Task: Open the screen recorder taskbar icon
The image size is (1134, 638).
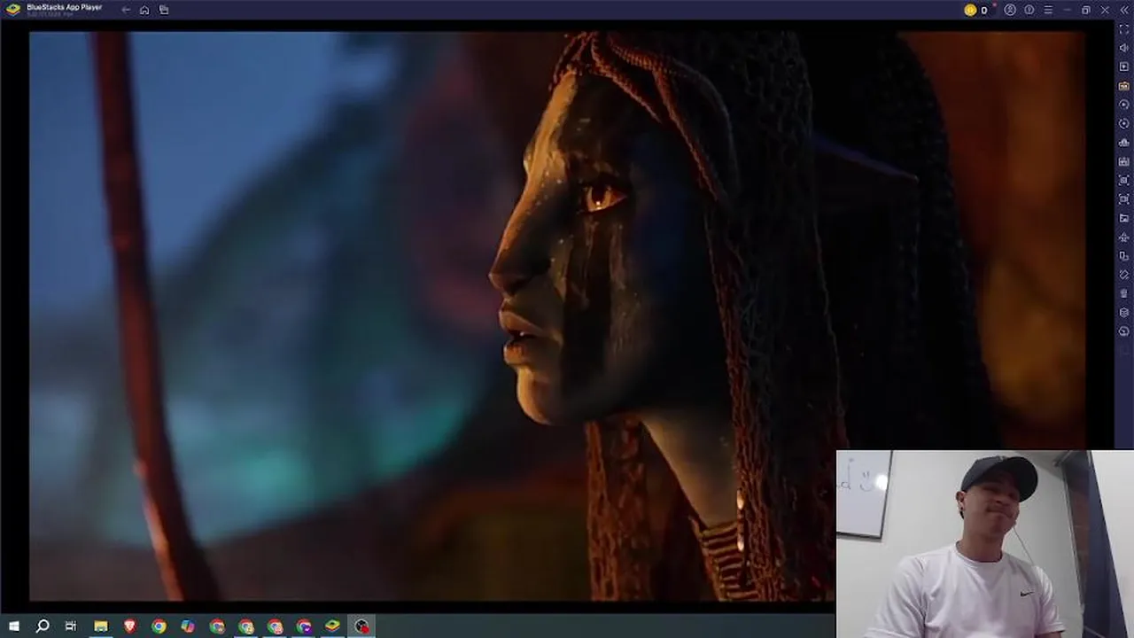Action: click(x=361, y=626)
